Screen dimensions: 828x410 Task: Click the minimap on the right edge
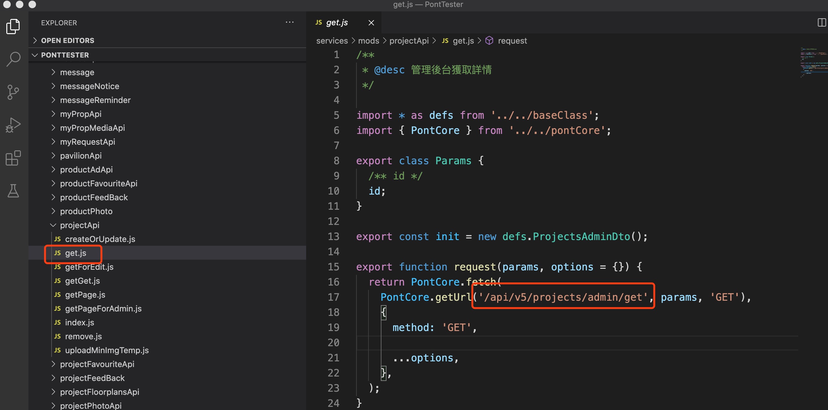[x=813, y=63]
